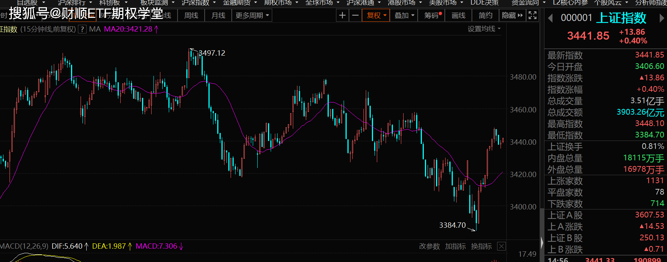The image size is (667, 262).
Task: Select the 月线 monthly period tab
Action: coord(218,15)
